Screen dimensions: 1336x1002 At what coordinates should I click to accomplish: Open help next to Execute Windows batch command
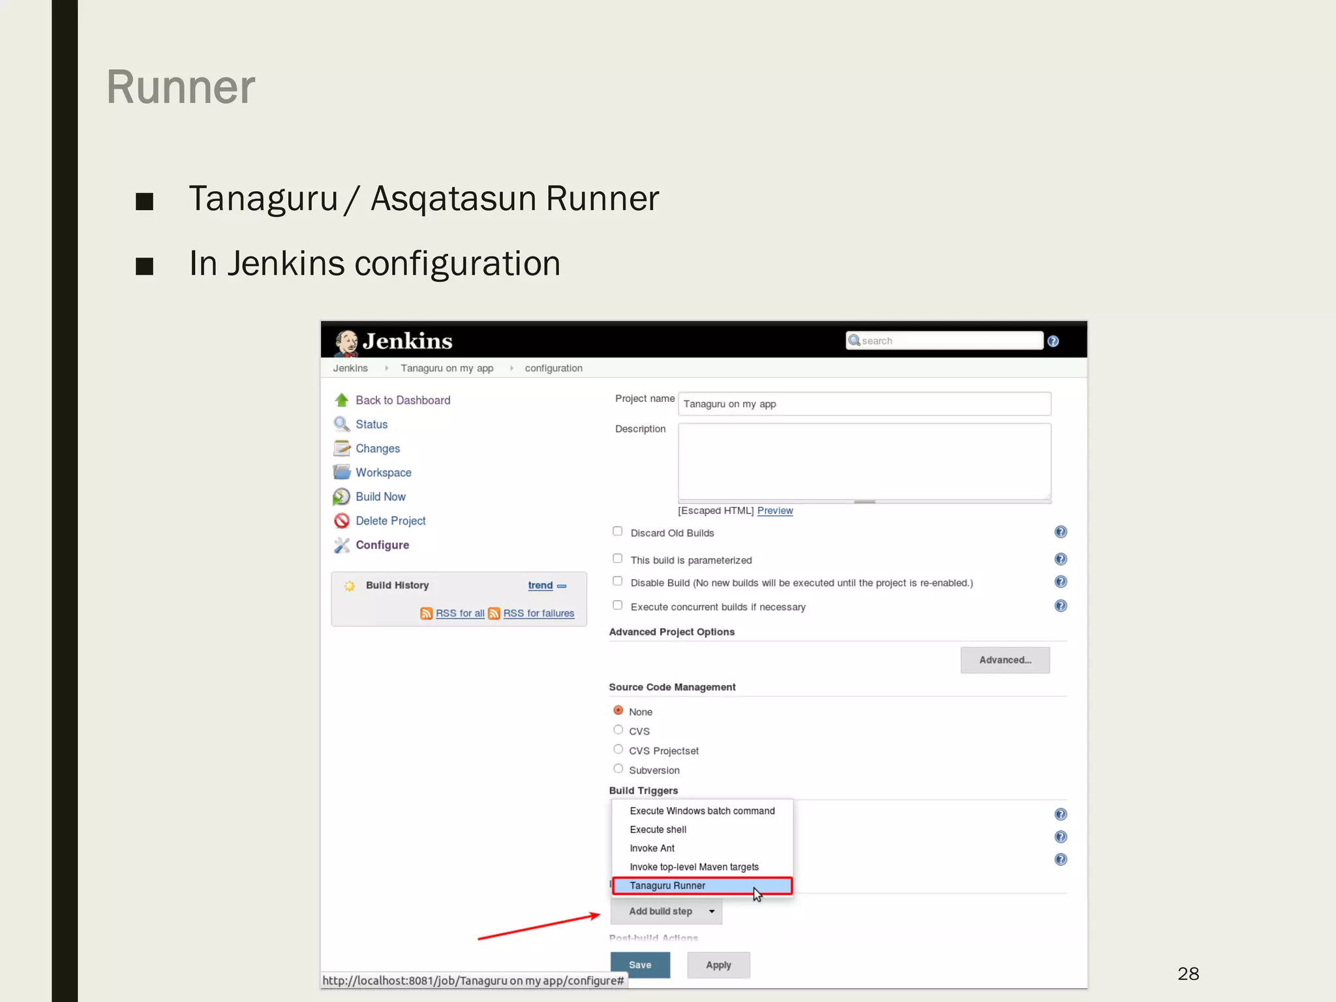(1061, 814)
